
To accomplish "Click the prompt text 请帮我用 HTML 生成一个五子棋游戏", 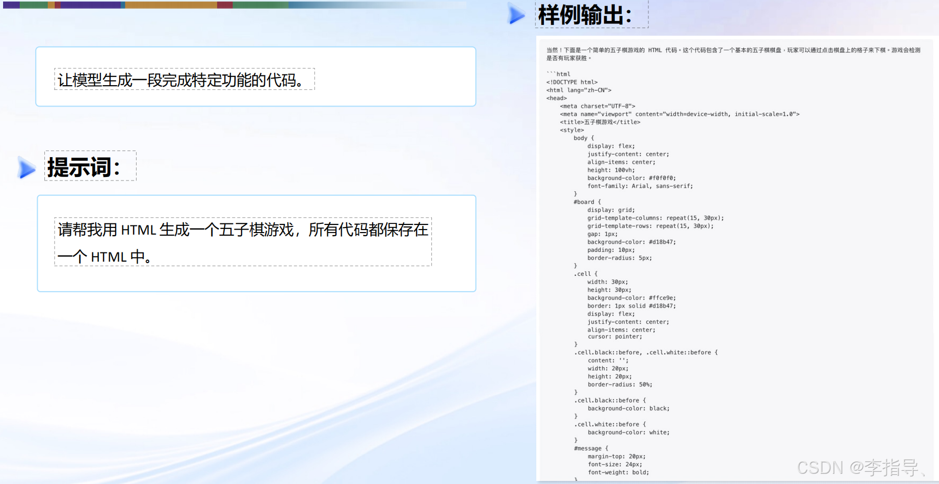I will tap(176, 230).
